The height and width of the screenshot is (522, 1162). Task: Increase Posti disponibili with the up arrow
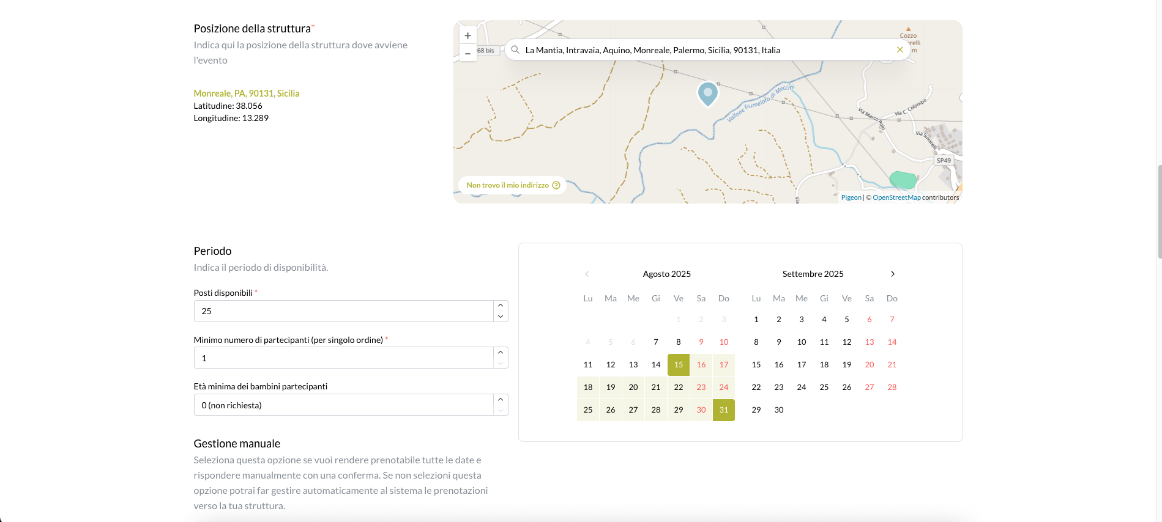(501, 306)
